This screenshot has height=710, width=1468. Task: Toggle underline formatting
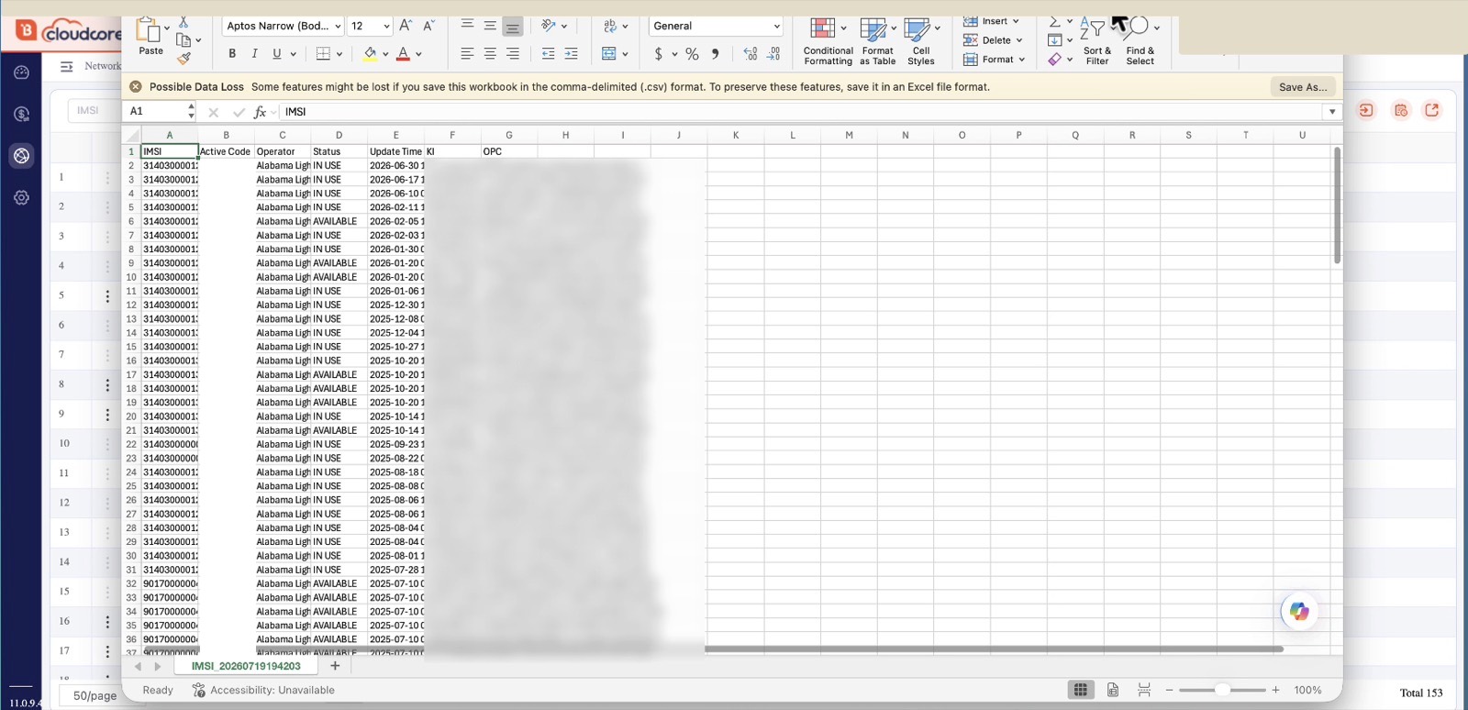click(x=276, y=54)
